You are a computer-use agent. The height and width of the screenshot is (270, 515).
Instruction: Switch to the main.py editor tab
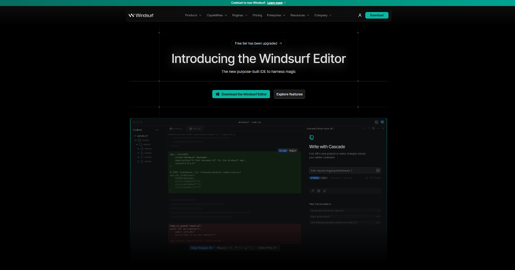[195, 129]
